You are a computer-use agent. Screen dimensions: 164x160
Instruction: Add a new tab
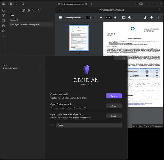[91, 4]
